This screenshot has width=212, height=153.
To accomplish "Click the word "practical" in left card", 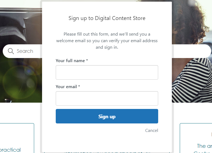I will pyautogui.click(x=10, y=150).
